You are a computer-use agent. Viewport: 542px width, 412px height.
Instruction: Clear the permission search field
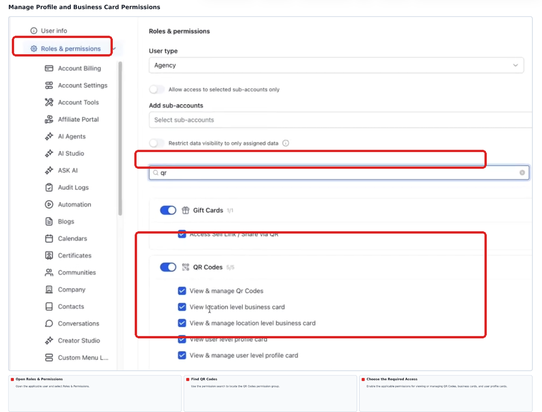(x=522, y=173)
